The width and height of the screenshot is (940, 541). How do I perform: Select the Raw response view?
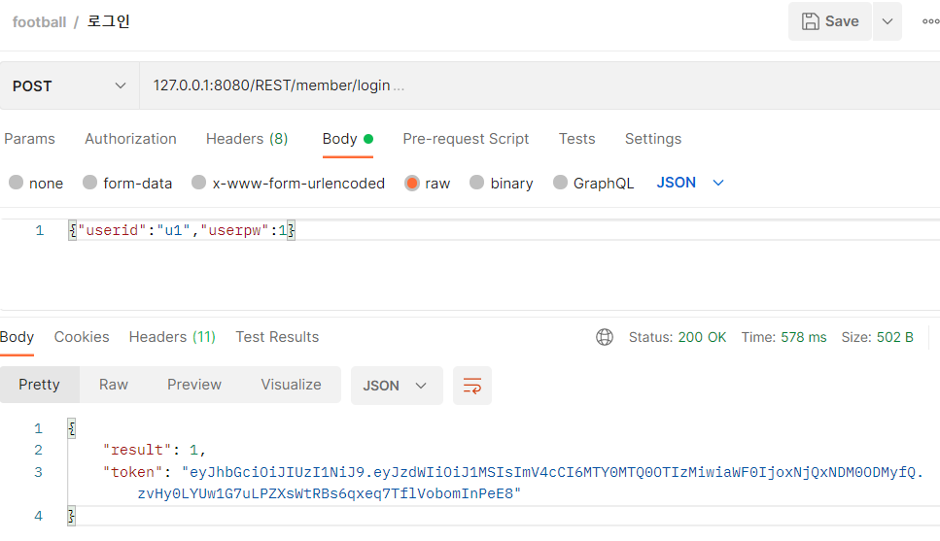114,385
